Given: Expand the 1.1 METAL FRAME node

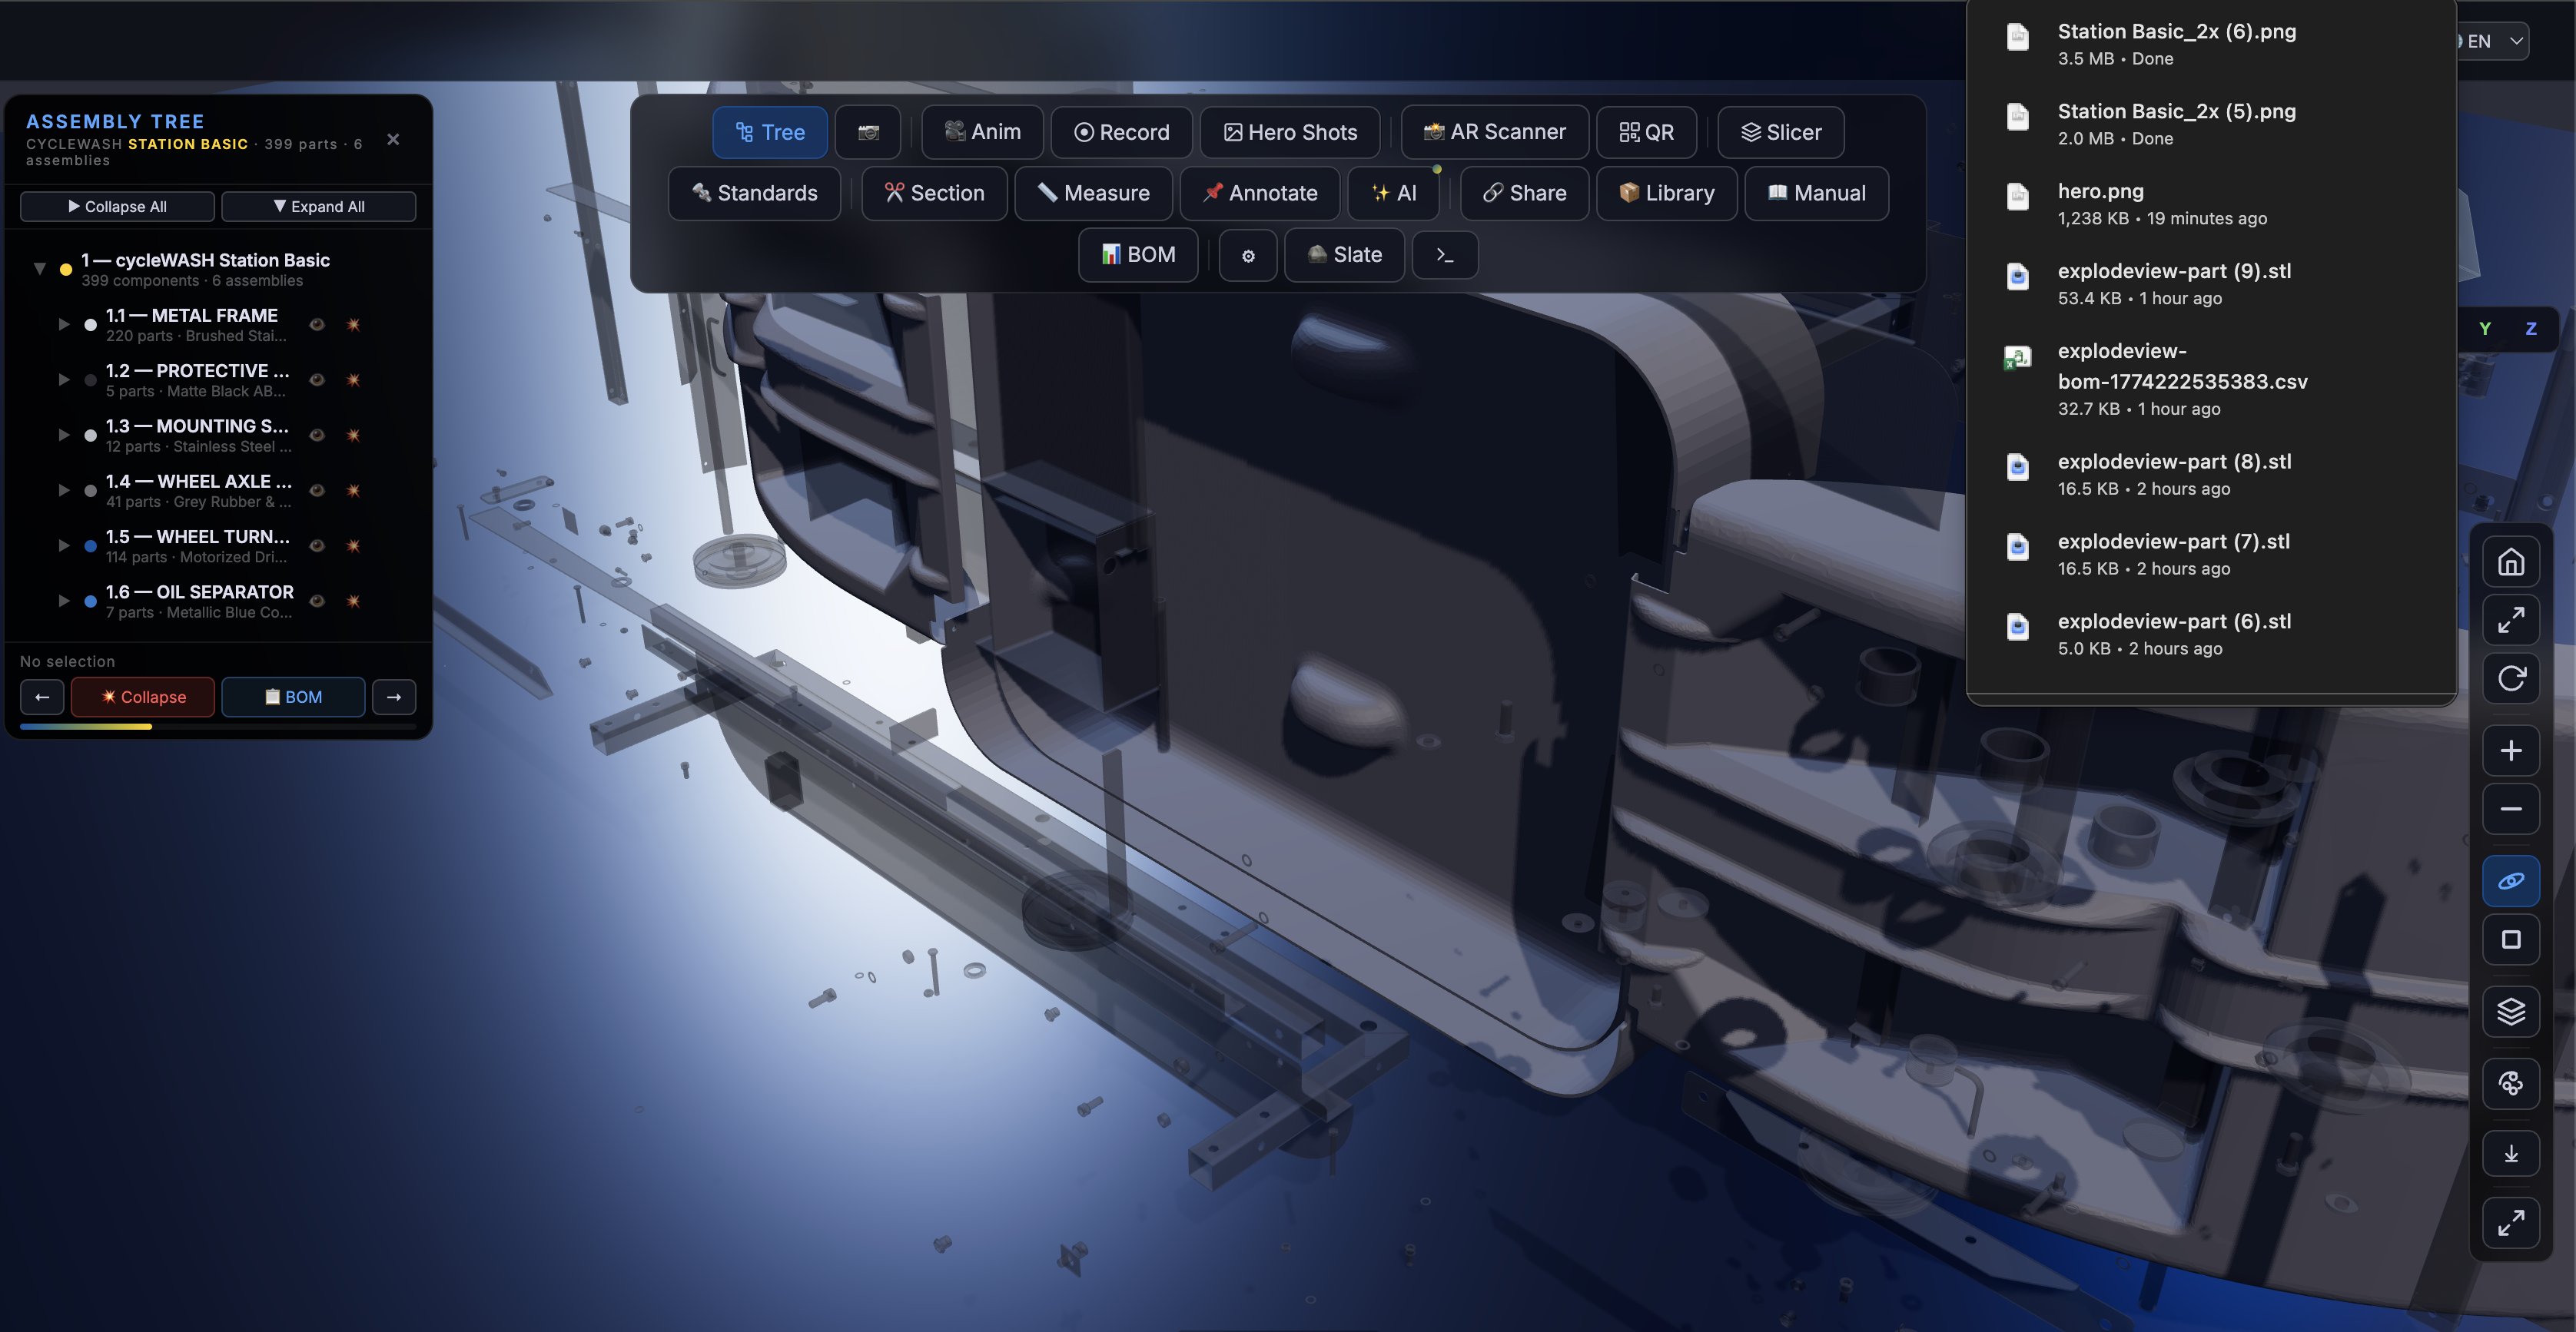Looking at the screenshot, I should coord(64,325).
